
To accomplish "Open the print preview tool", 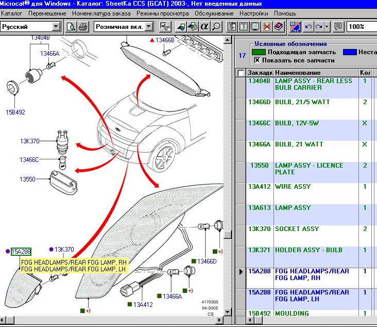I will [x=71, y=26].
